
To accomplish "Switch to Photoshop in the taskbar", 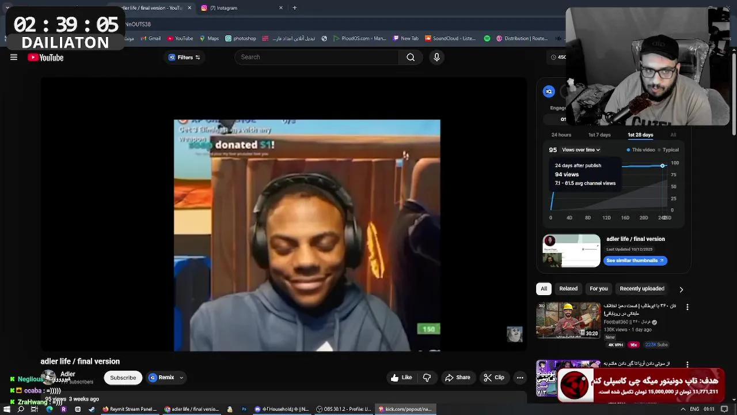I will pos(244,409).
